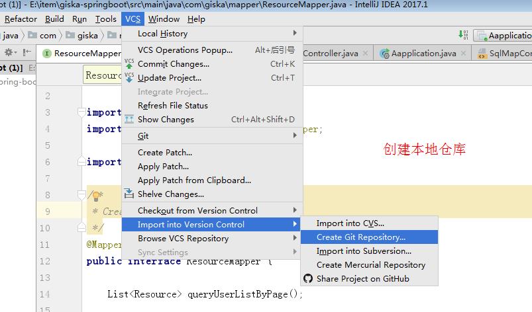The image size is (532, 312).
Task: Select Apply Patch from Clipboard
Action: 212,180
